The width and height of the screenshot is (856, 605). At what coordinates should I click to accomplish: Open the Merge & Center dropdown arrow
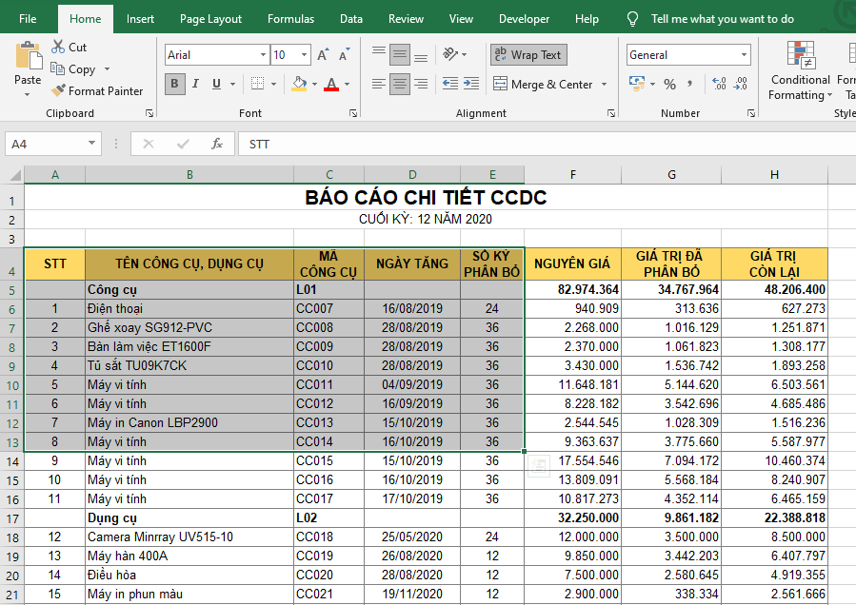click(x=604, y=85)
